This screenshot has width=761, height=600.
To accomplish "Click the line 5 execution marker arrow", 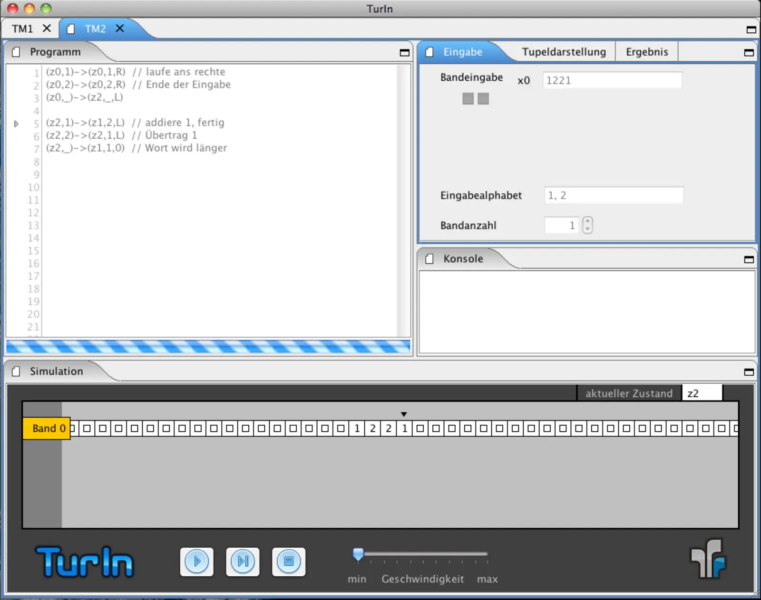I will (x=16, y=124).
